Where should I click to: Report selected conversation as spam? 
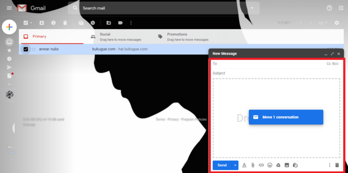pyautogui.click(x=53, y=23)
